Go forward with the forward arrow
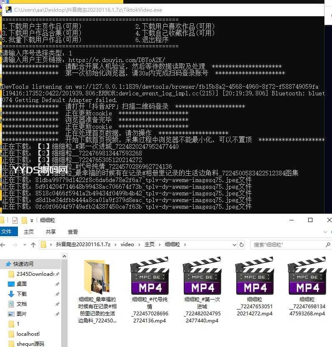Viewport: 332px width, 347px height. 15,245
